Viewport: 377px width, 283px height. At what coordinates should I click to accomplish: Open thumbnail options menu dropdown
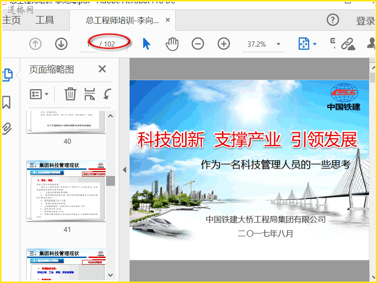(39, 94)
